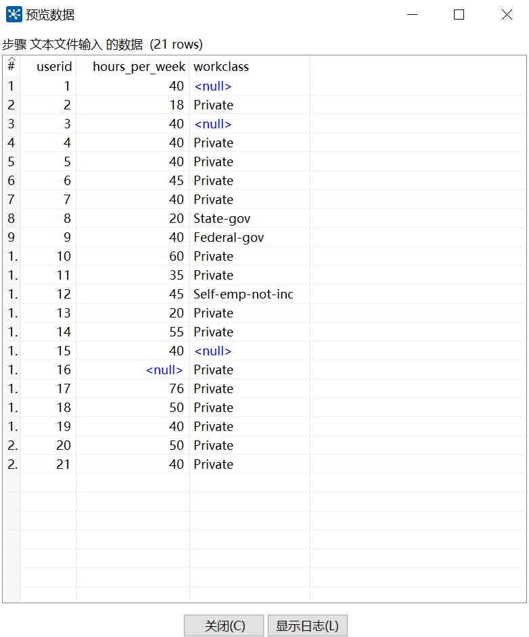This screenshot has width=529, height=637.
Task: Click the 关闭(C) close button
Action: pos(224,626)
